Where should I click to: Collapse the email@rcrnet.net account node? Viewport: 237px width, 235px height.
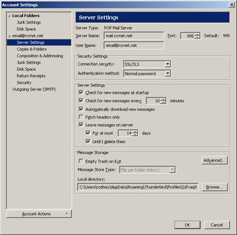[9, 36]
